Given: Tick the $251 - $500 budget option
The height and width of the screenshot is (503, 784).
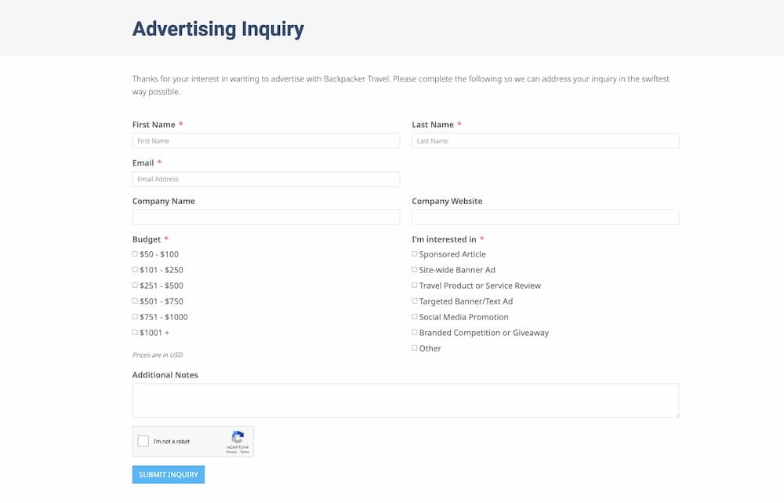Looking at the screenshot, I should (135, 286).
